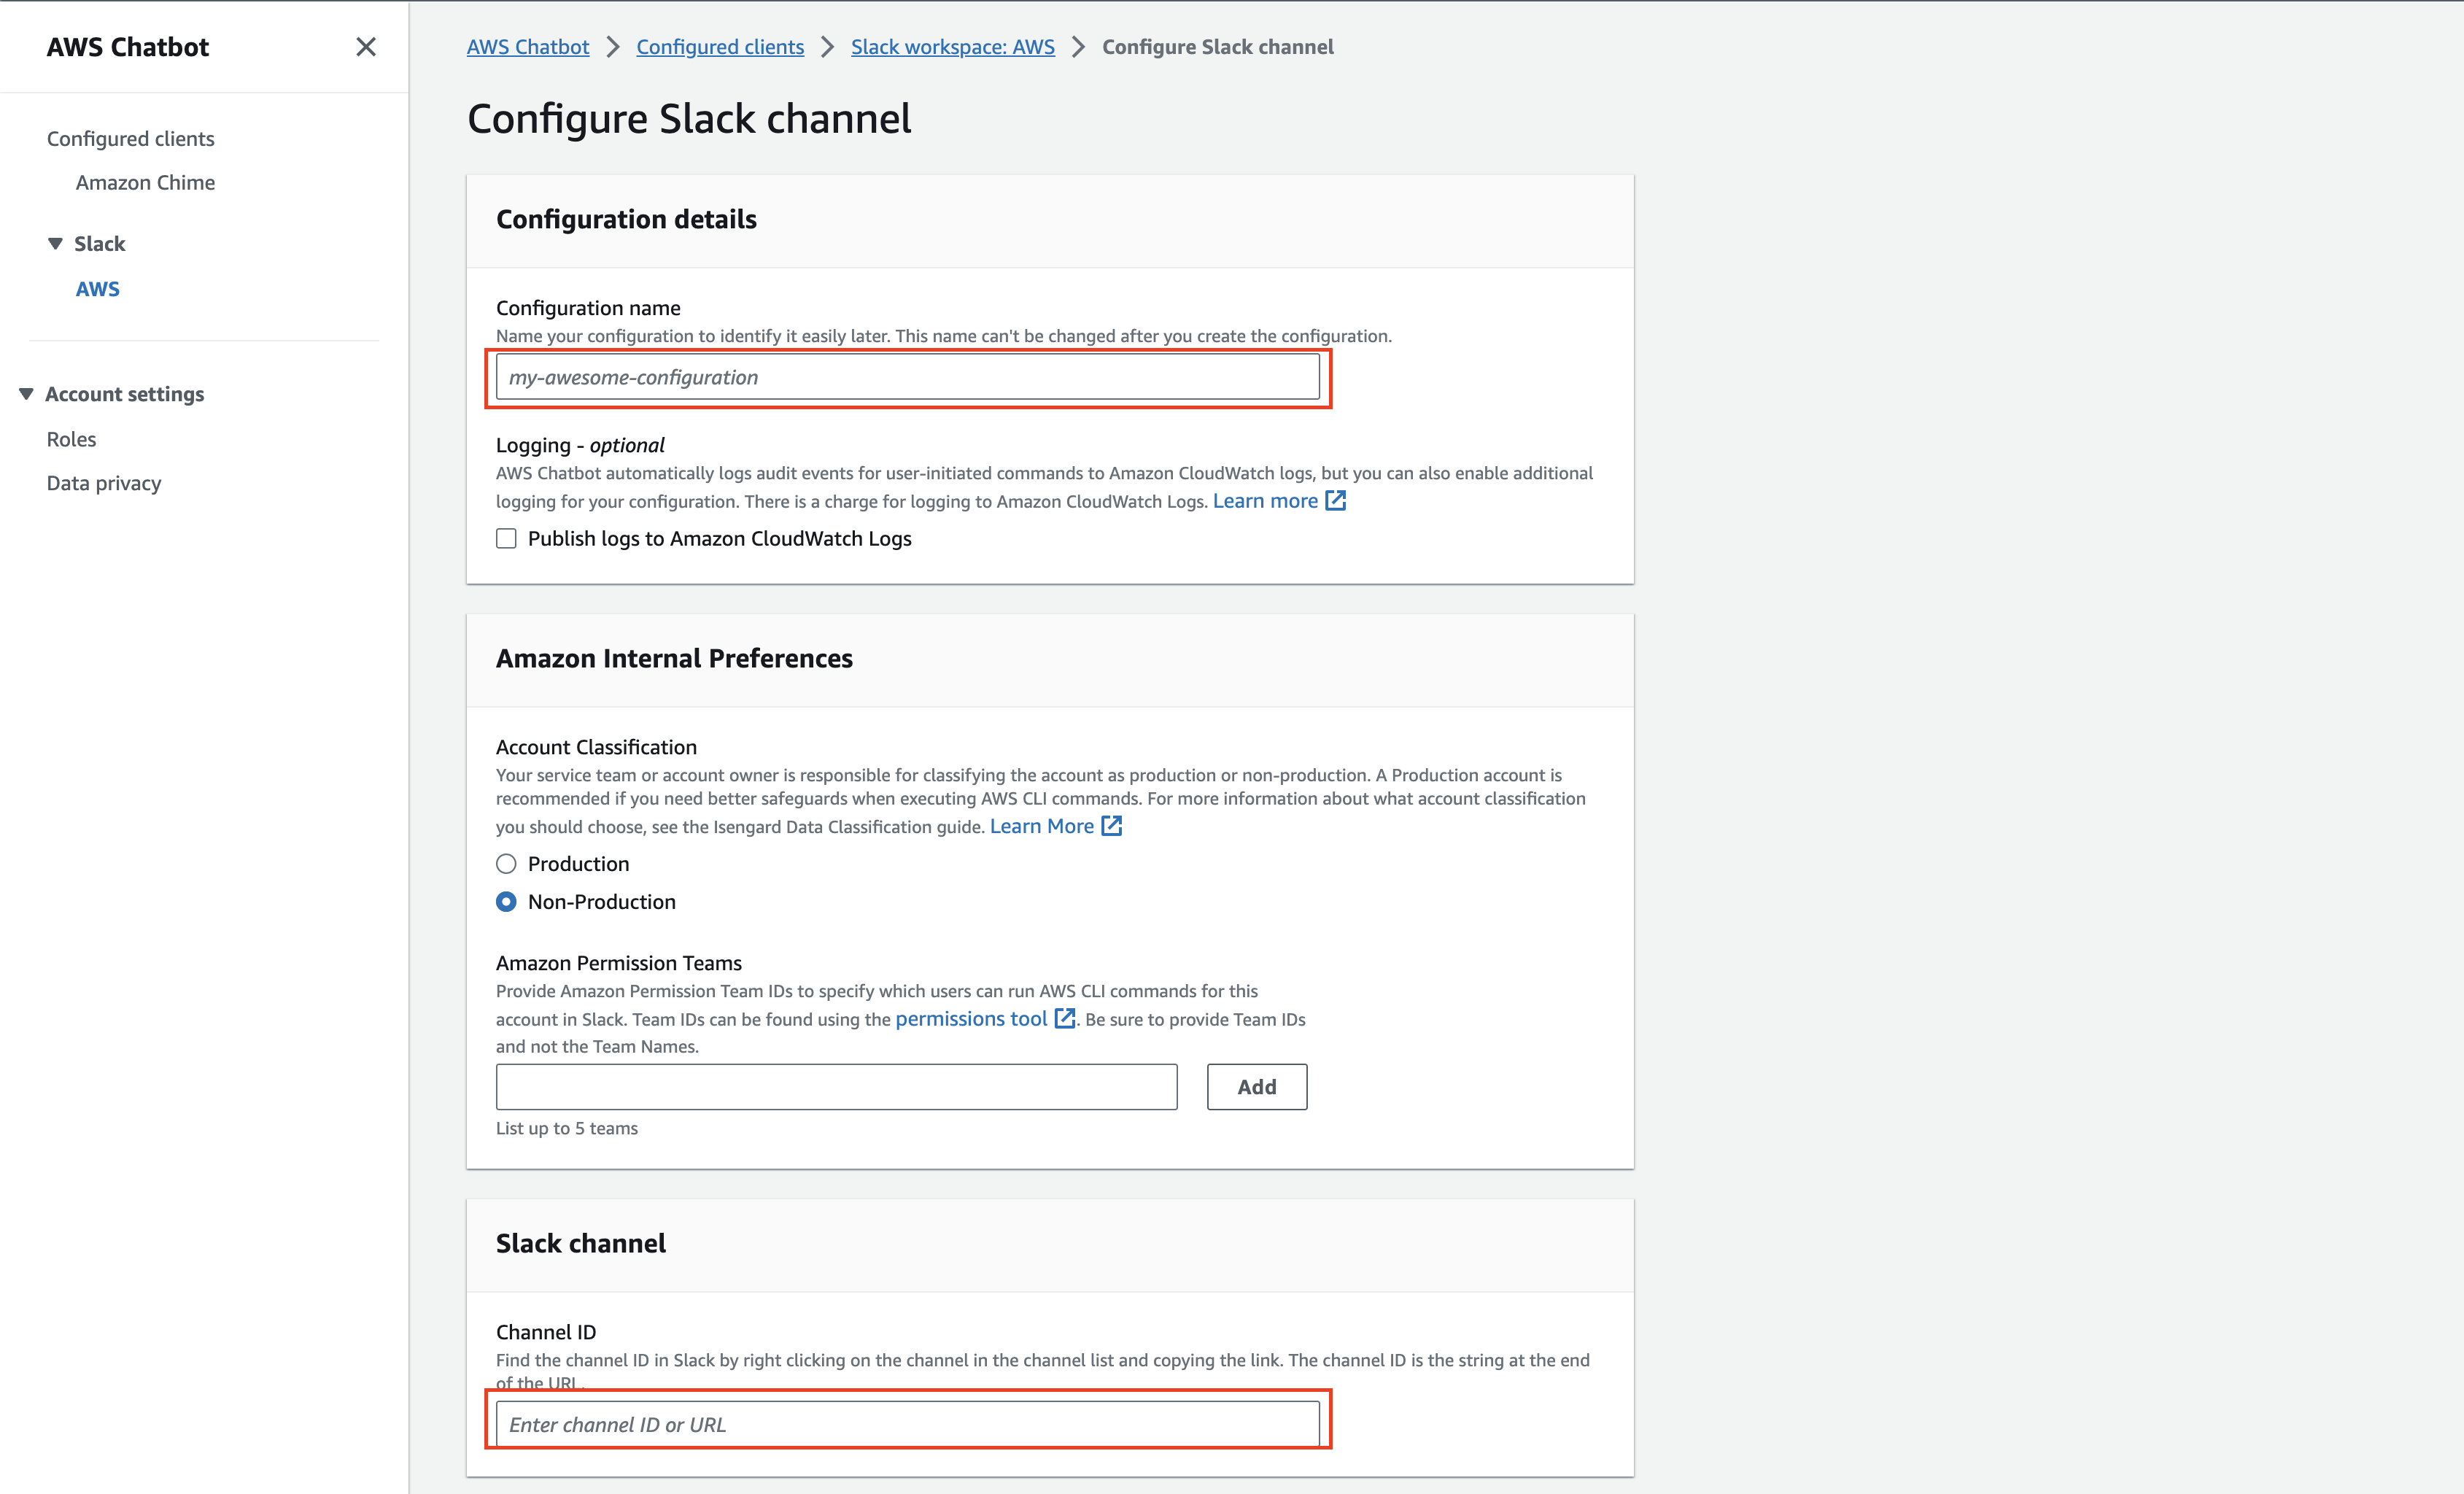Click external link icon beside Learn more
2464x1494 pixels.
point(1335,501)
